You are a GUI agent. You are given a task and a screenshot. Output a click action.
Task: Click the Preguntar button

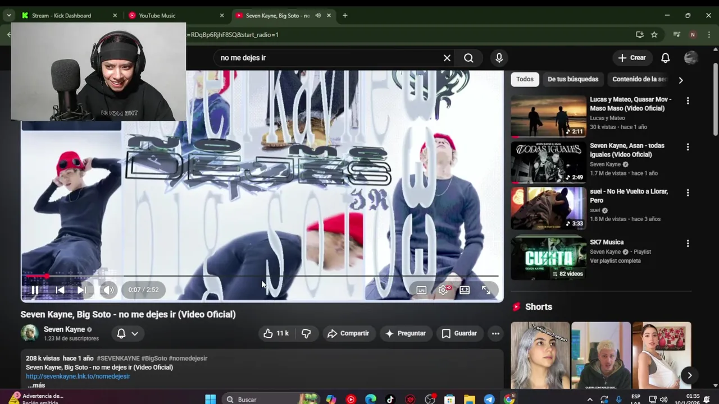(406, 333)
